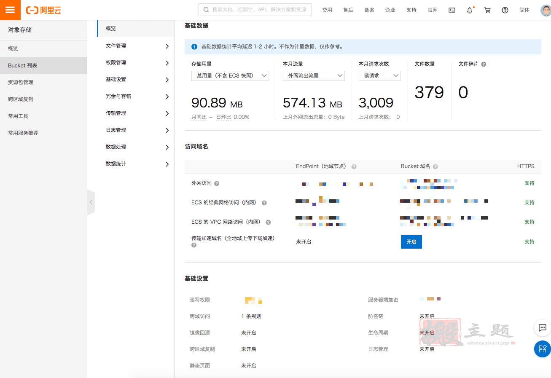Viewport: 551px width, 378px height.
Task: Open the notifications bell
Action: click(x=470, y=10)
